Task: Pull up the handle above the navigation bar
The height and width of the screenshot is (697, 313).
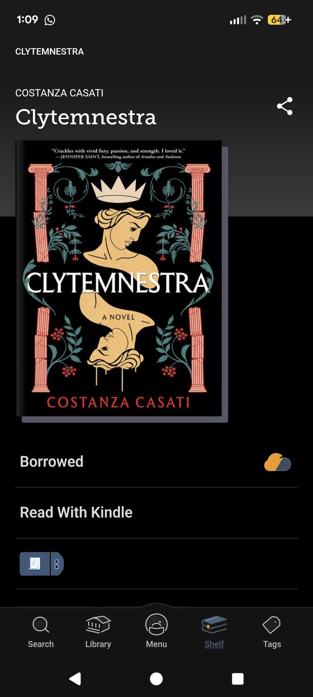Action: click(x=156, y=605)
